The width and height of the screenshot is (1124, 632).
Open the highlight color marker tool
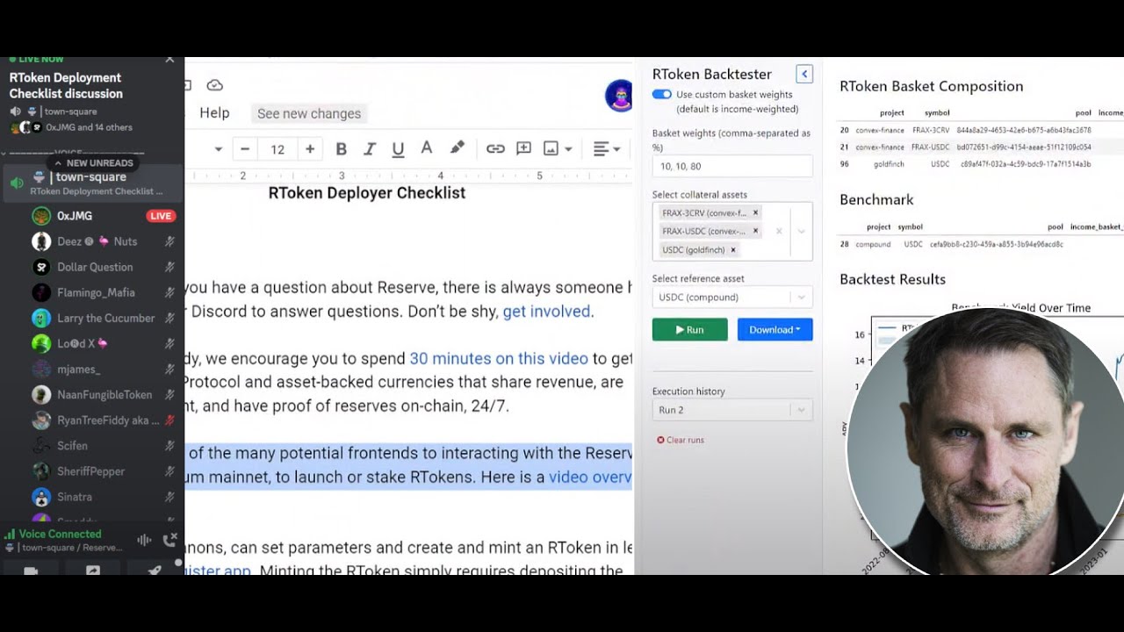pos(457,148)
